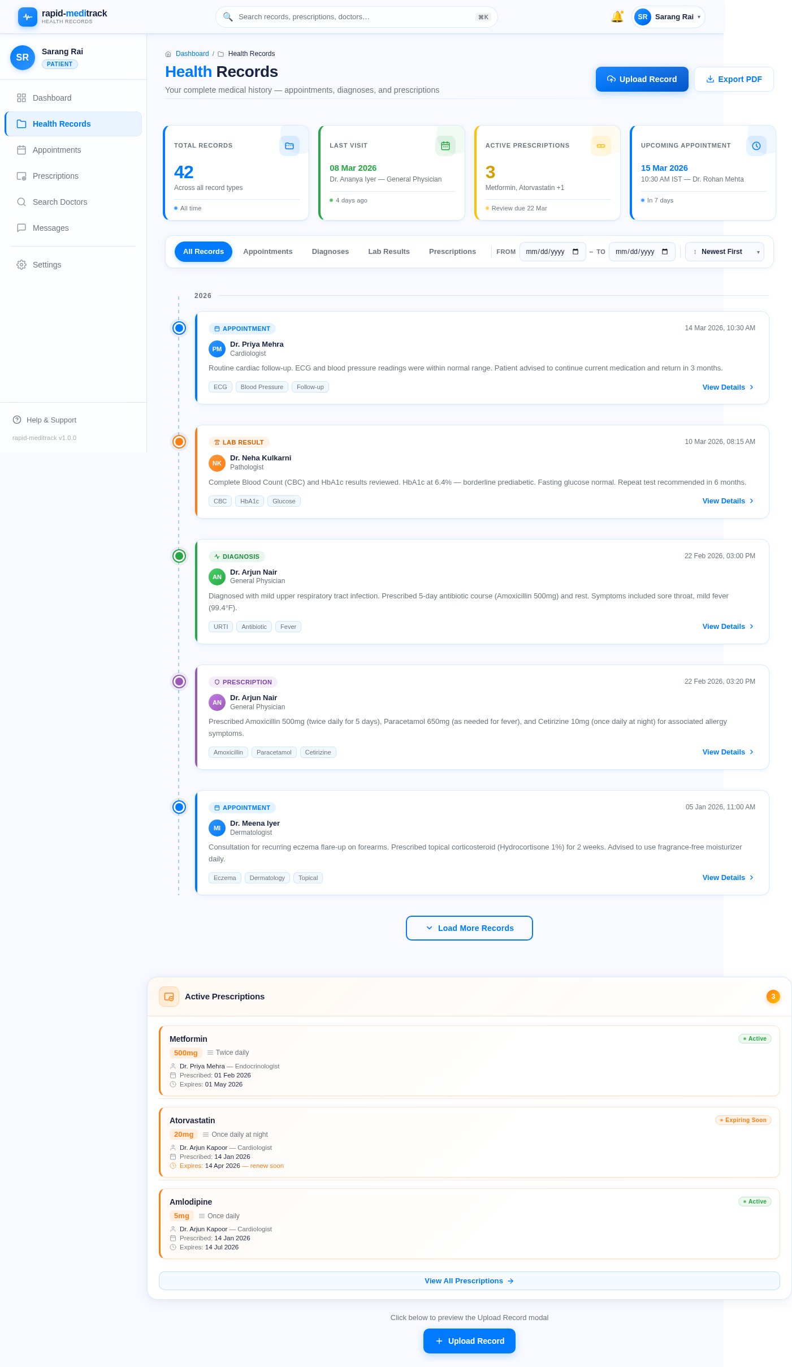Open View All Prescriptions
This screenshot has width=792, height=1367.
pos(469,1280)
